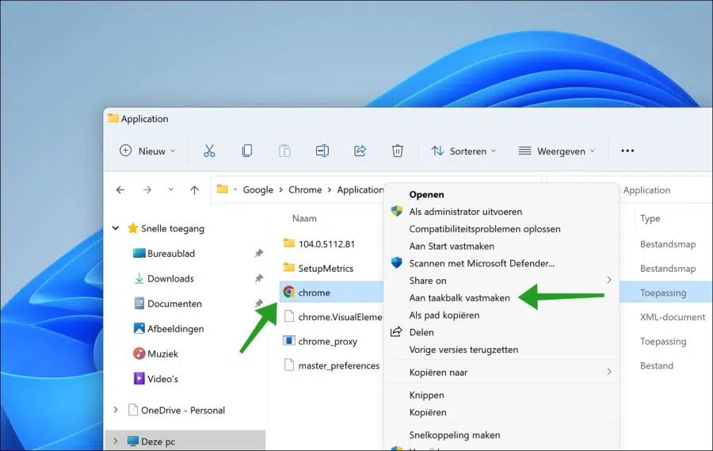Open the Weergeven dropdown

pos(557,151)
